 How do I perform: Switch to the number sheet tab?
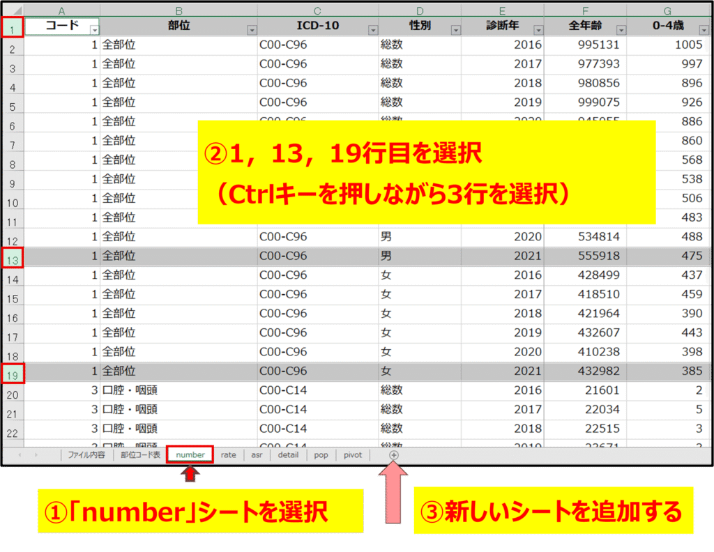click(x=190, y=455)
